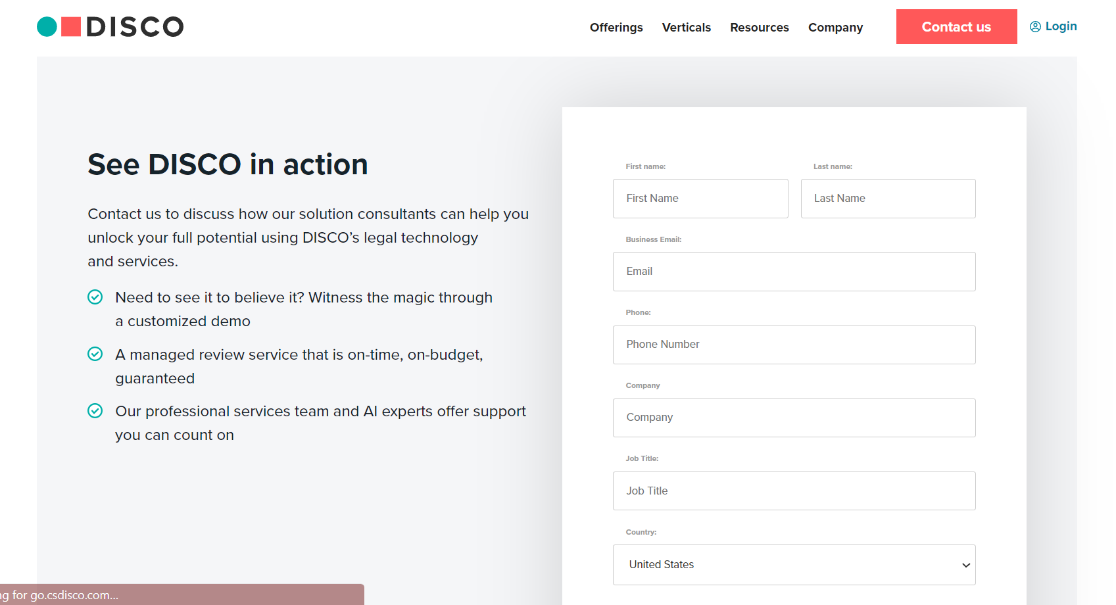Click the DISCO logo in the header
Viewport: 1116px width, 605px height.
click(x=110, y=27)
